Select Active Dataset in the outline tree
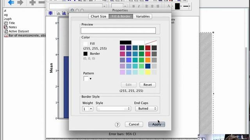The height and width of the screenshot is (140, 250). tap(19, 31)
